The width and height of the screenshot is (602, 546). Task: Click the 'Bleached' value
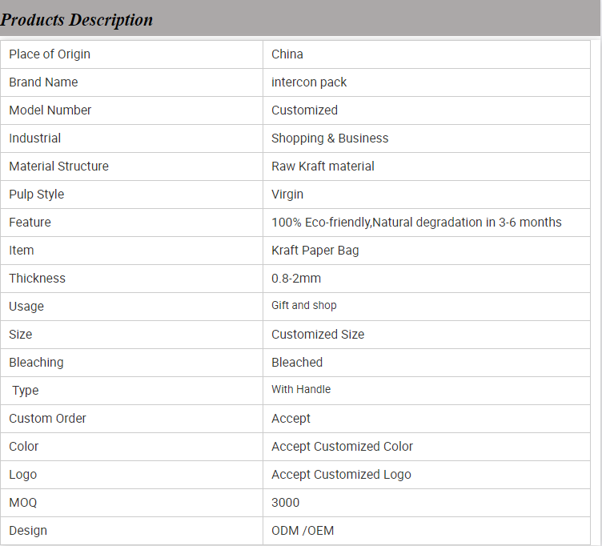pos(297,363)
